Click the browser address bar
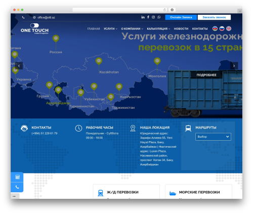 tap(120, 10)
